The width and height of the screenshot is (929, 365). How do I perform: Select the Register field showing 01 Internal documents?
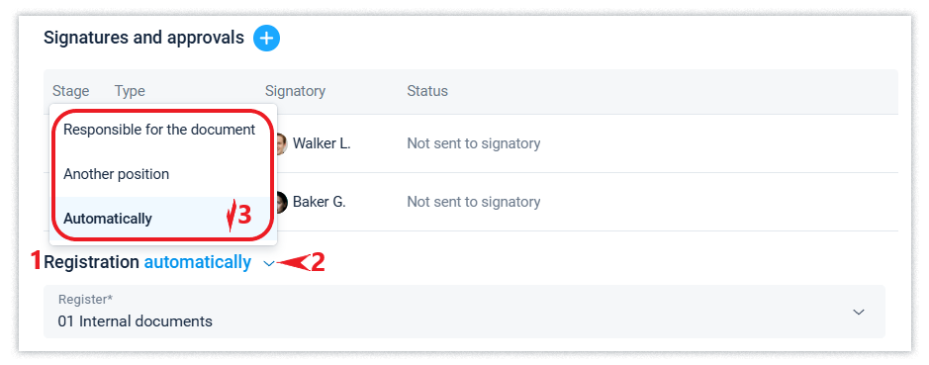coord(464,312)
